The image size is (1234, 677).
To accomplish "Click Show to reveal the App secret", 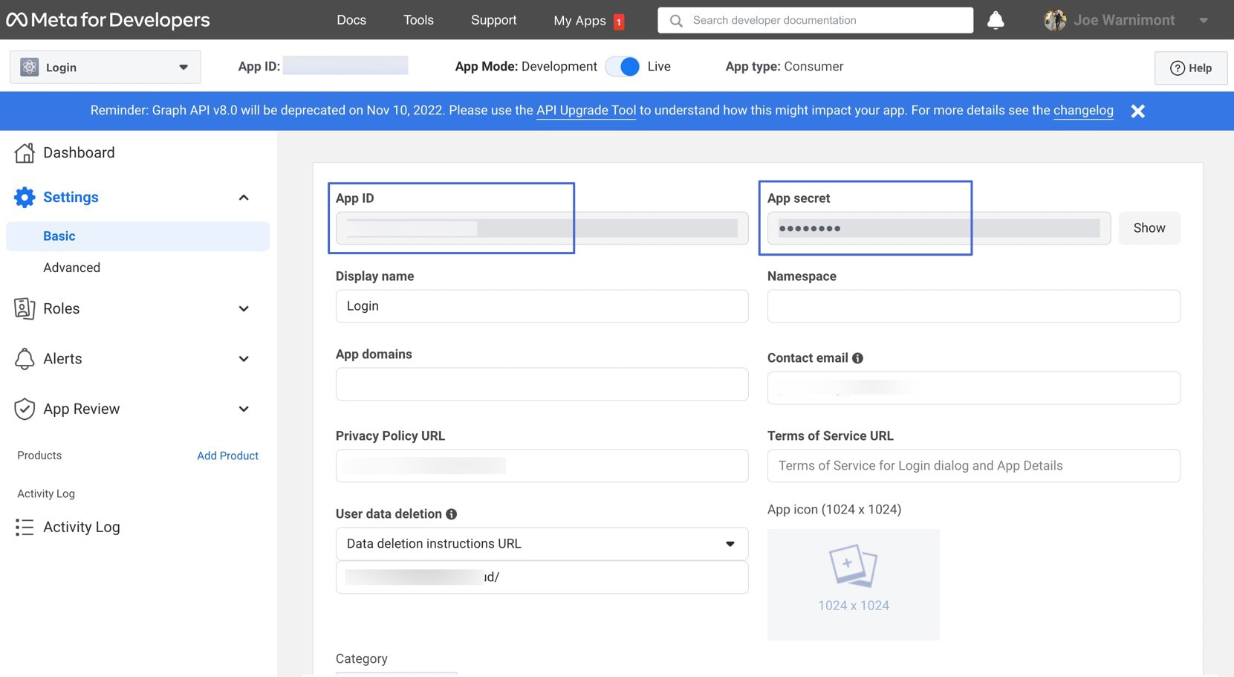I will coord(1149,228).
